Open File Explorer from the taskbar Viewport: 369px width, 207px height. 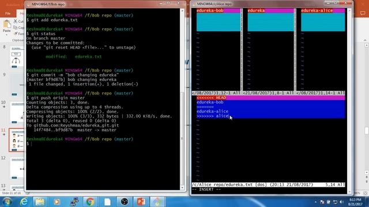coord(40,202)
